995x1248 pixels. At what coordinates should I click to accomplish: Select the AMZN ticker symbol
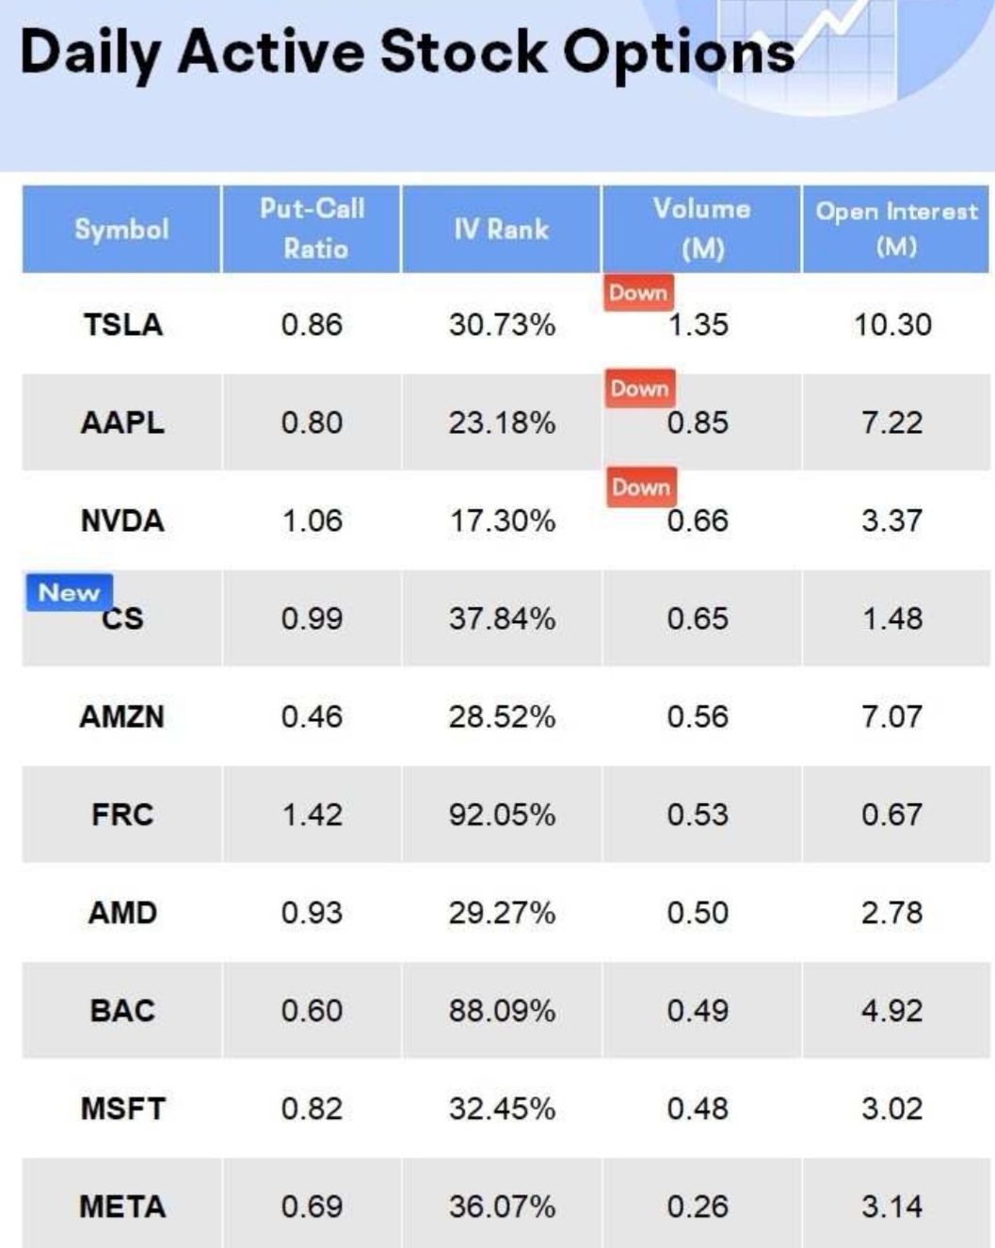(x=122, y=717)
